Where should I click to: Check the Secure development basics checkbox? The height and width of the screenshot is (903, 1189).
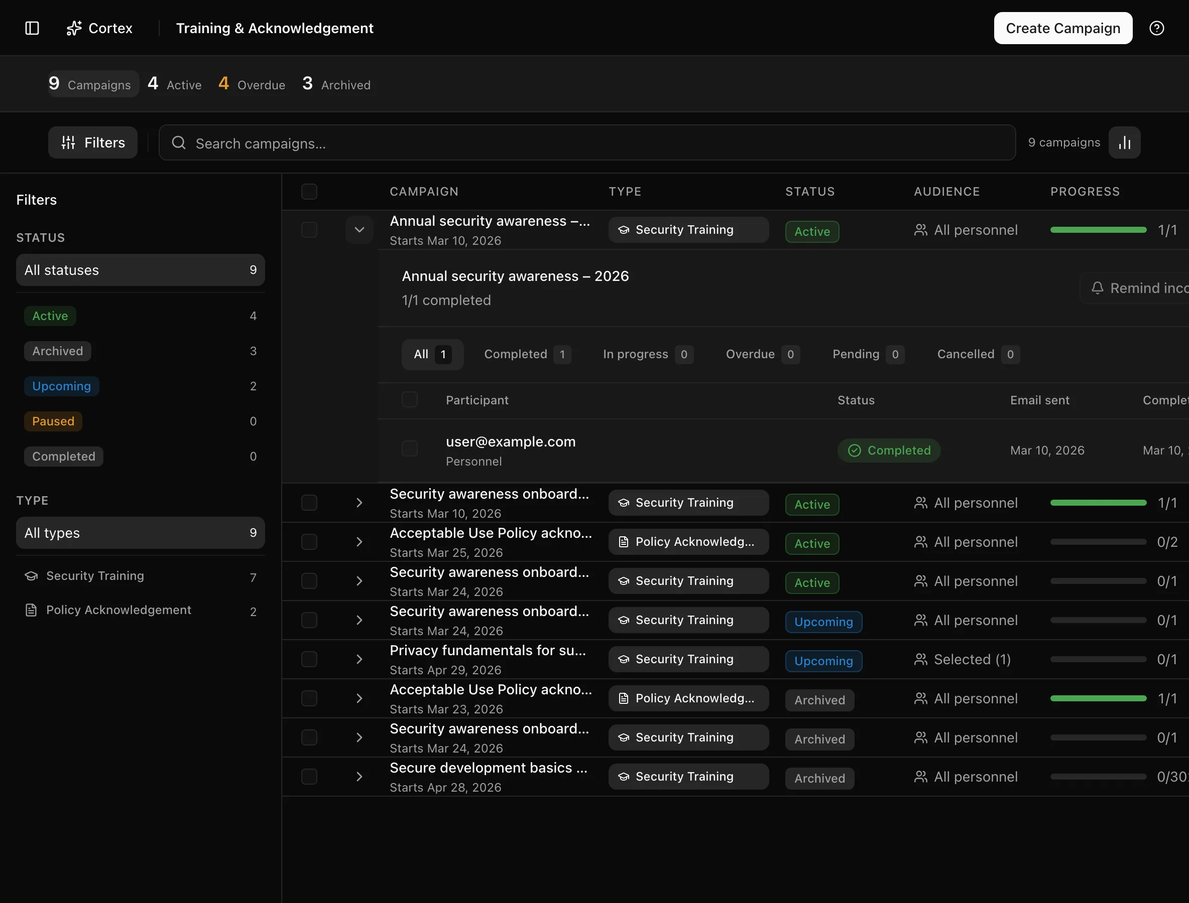[309, 777]
